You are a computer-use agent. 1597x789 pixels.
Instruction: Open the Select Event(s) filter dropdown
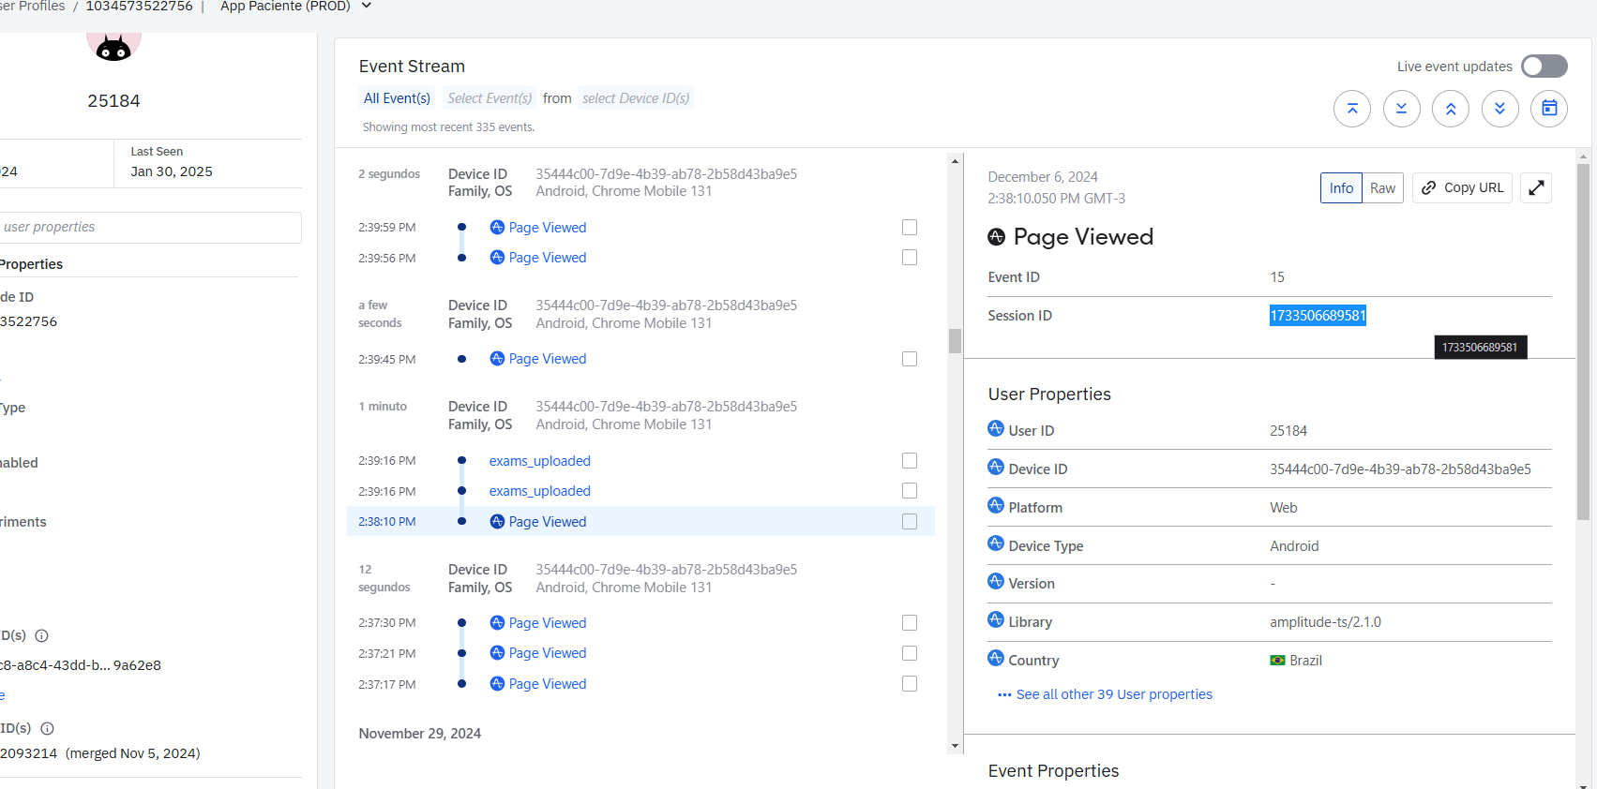(490, 98)
